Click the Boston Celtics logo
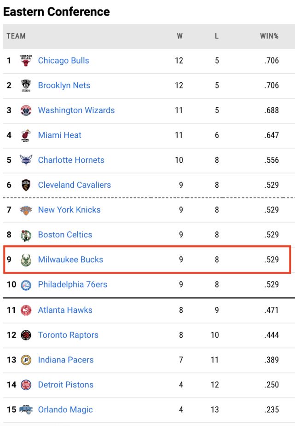 tap(26, 235)
